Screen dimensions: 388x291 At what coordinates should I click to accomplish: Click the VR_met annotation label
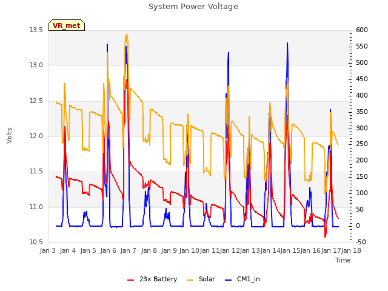[67, 25]
